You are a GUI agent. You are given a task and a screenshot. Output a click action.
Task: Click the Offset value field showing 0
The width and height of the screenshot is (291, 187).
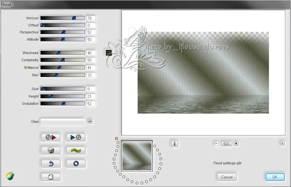pyautogui.click(x=91, y=25)
